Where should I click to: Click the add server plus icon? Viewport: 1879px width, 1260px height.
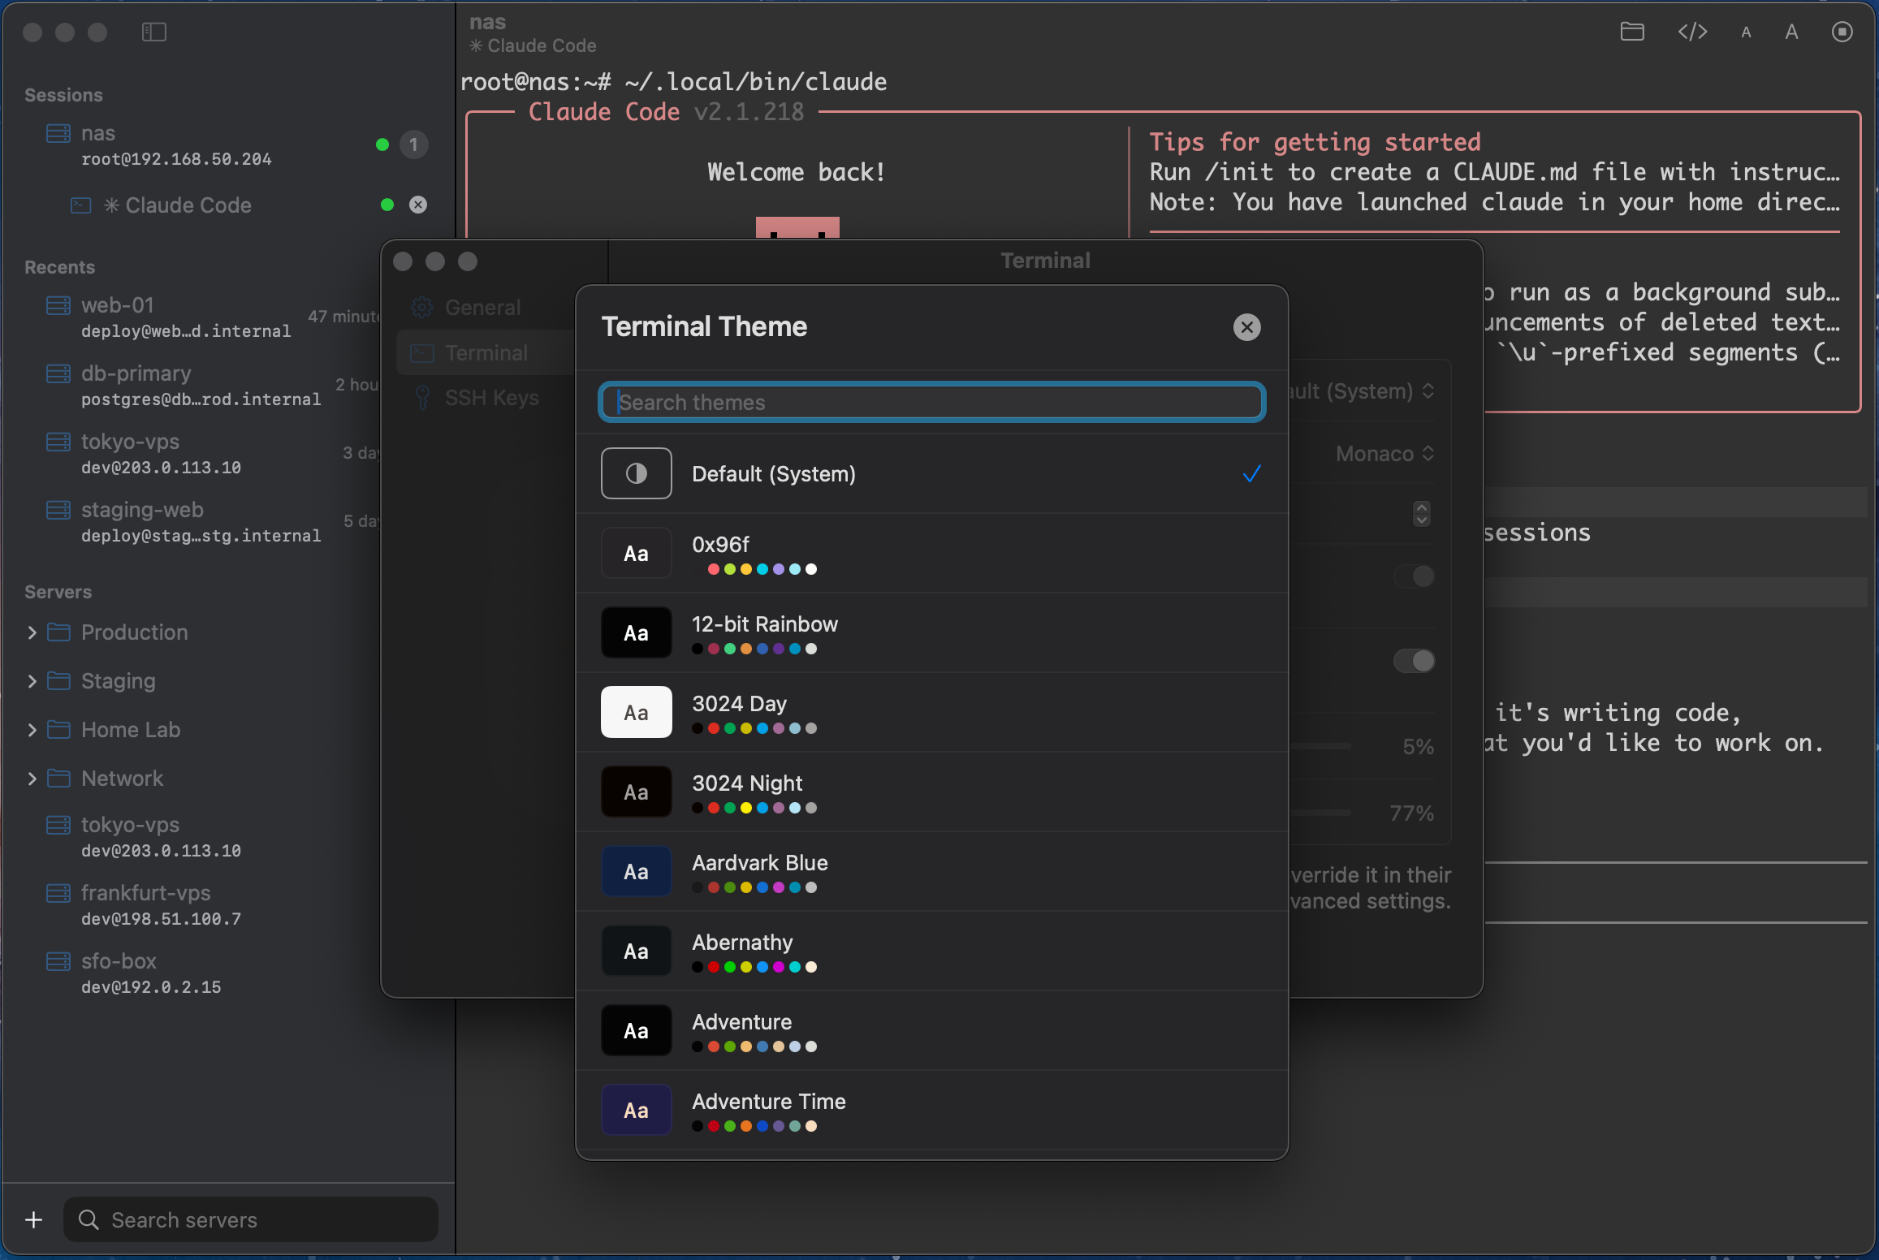click(x=34, y=1219)
